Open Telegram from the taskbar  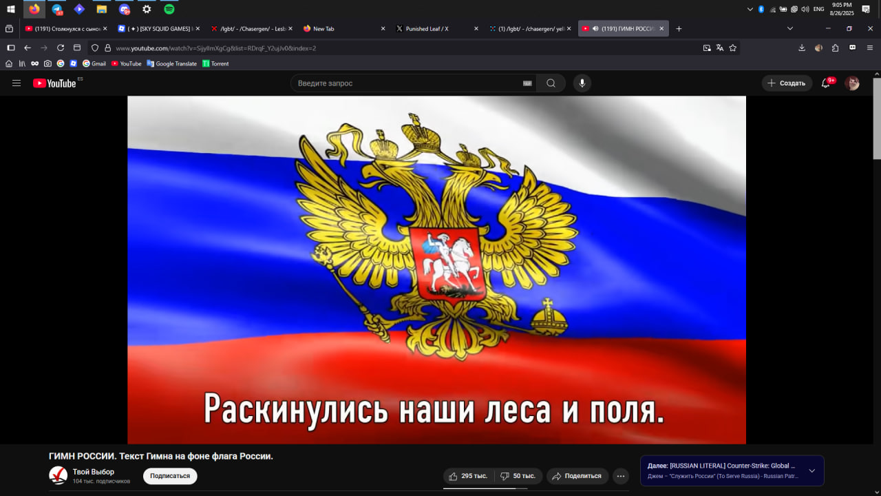click(x=57, y=9)
